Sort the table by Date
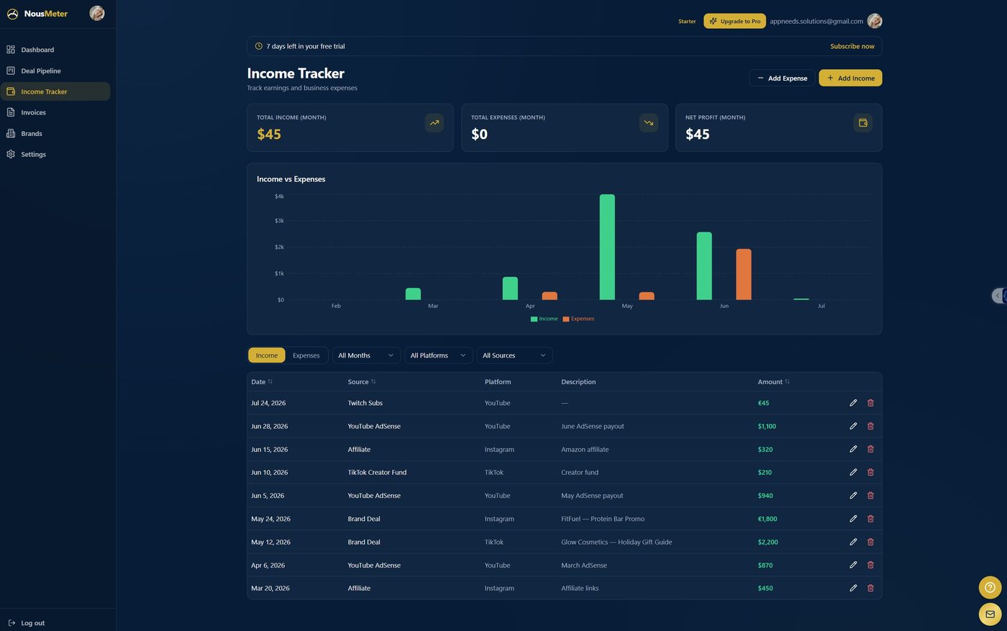Screen dimensions: 1007x631 coord(262,382)
